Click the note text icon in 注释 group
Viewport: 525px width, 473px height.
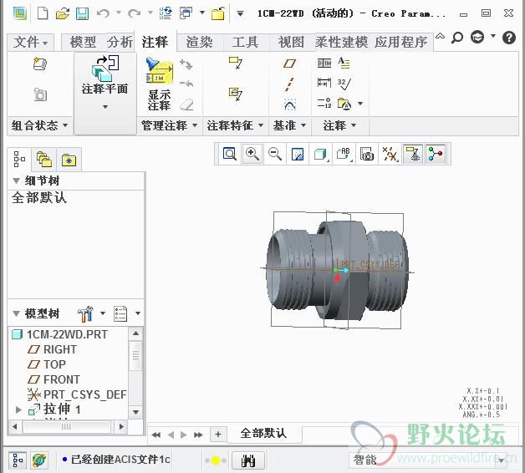click(x=344, y=63)
